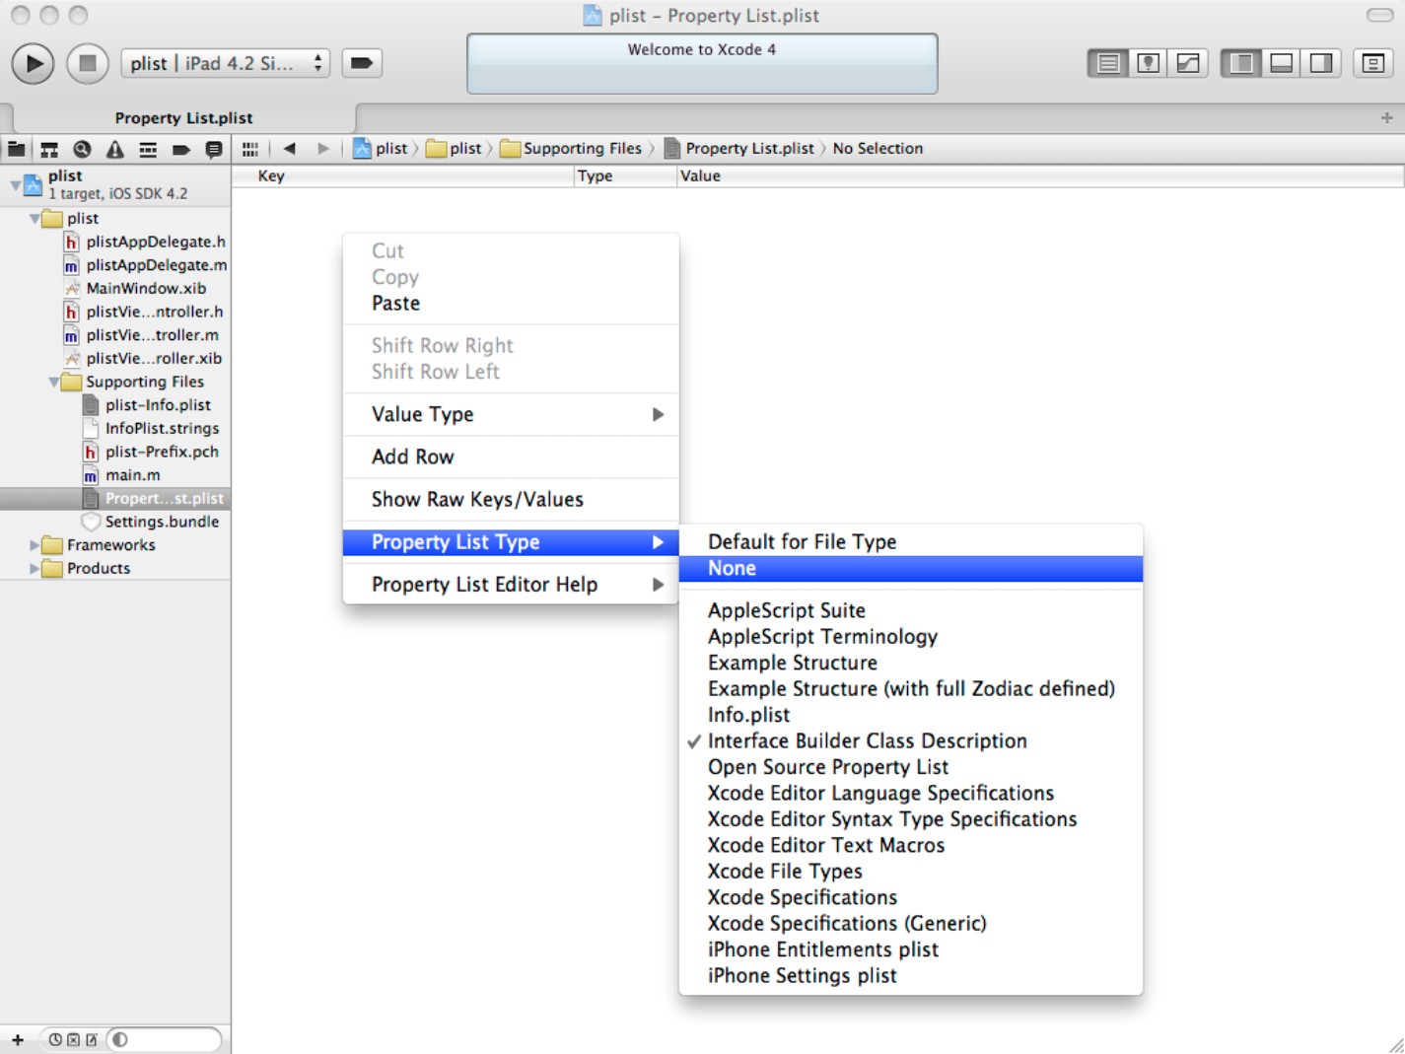Switch to the Version editor
Screen dimensions: 1405x1054
point(1188,63)
